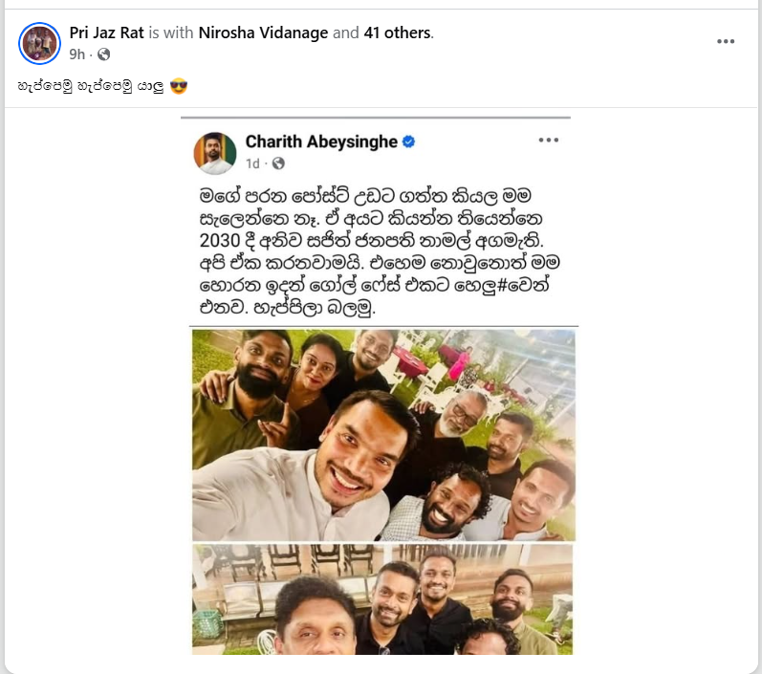Open Nirosha Vidanage's profile link
The height and width of the screenshot is (674, 762).
point(263,33)
